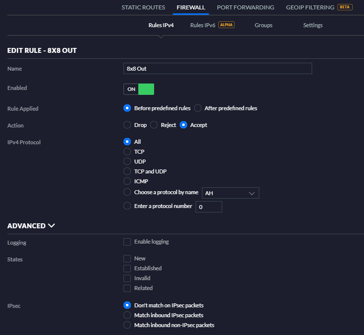Image resolution: width=364 pixels, height=335 pixels.
Task: Check the Related state checkbox
Action: (127, 288)
